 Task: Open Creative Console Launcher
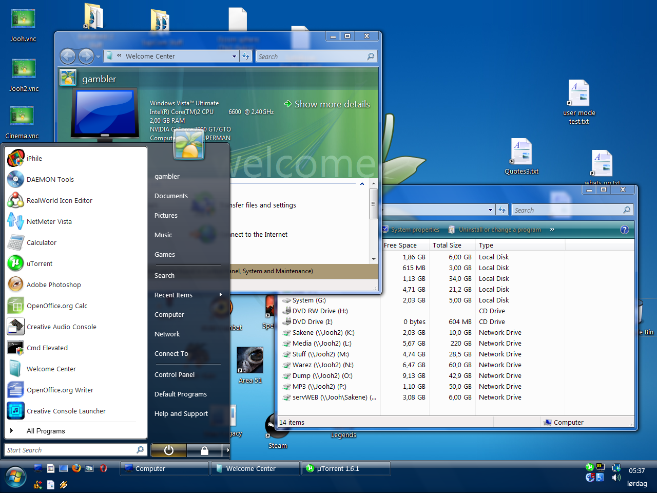[76, 411]
